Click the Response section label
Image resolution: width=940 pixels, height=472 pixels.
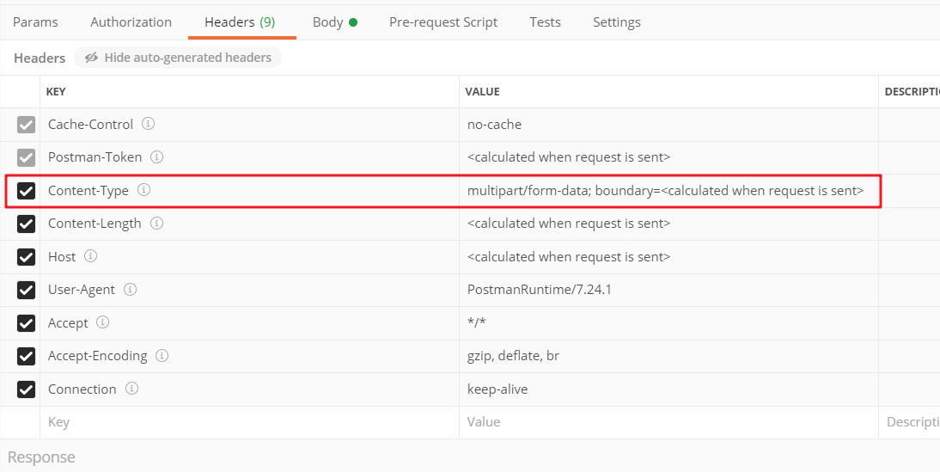[x=41, y=457]
